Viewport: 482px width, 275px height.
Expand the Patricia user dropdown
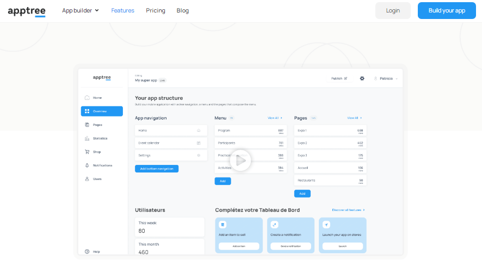click(x=386, y=79)
